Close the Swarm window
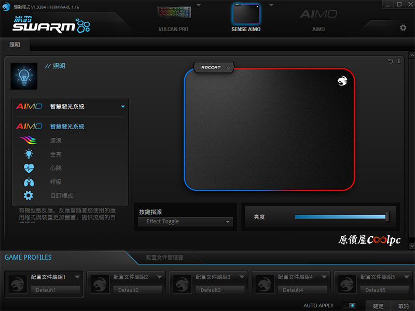 (410, 5)
